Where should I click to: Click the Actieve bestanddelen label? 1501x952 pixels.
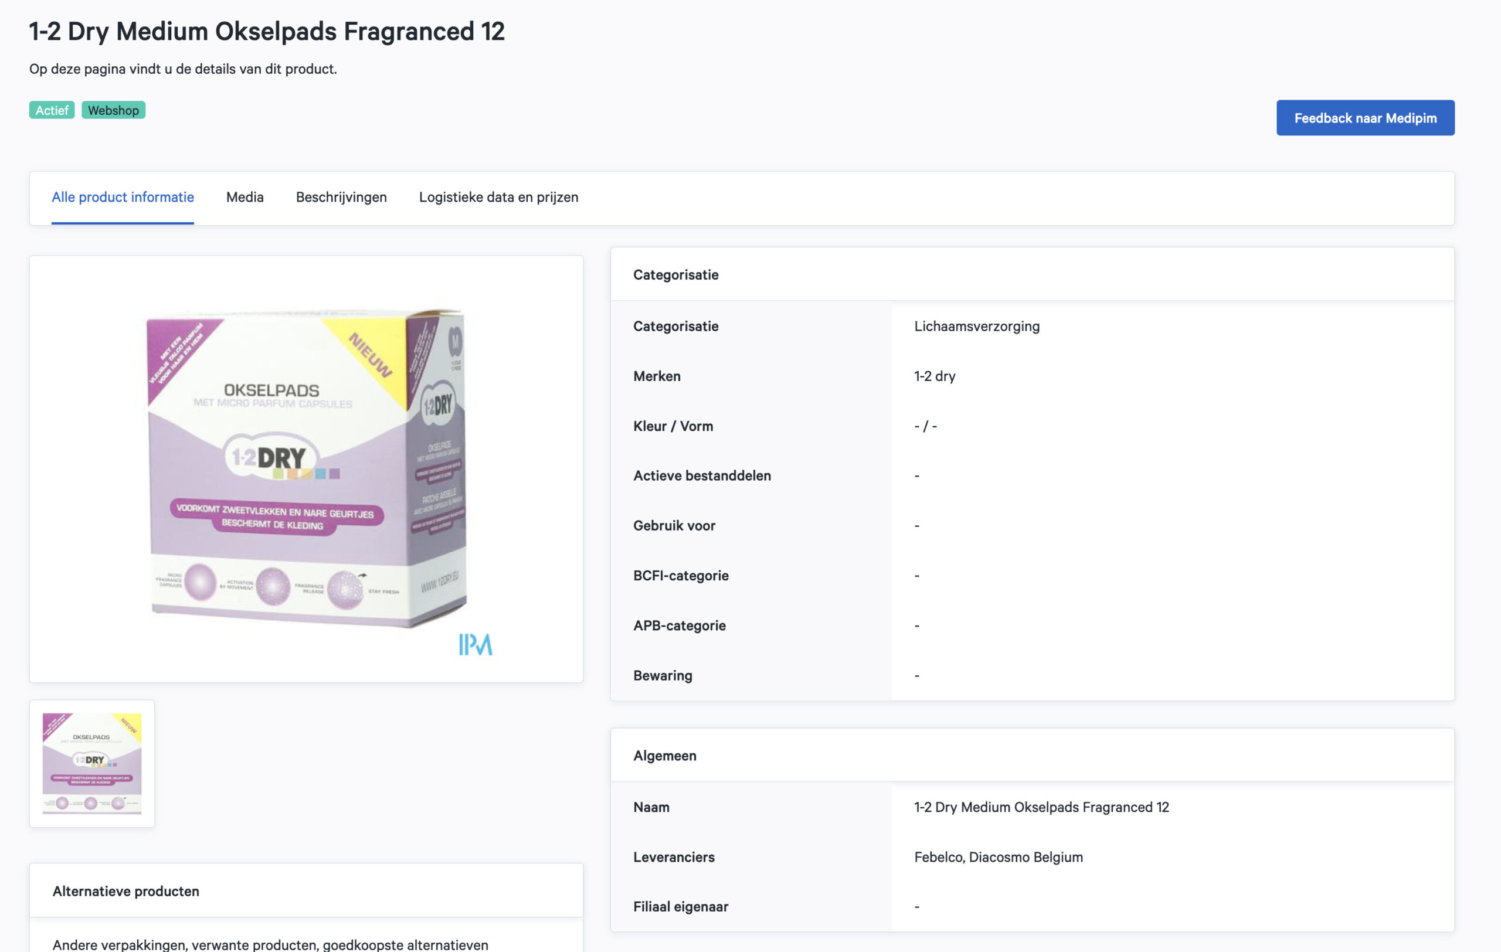point(702,475)
